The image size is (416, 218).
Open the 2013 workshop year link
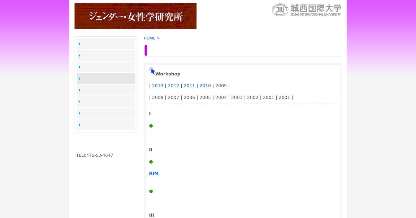(158, 86)
